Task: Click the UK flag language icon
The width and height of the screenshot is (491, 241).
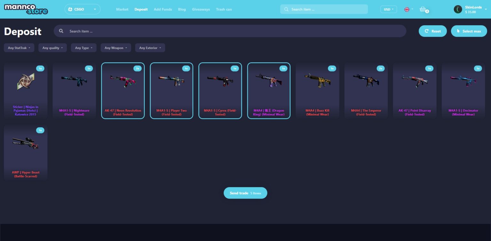Action: click(407, 9)
